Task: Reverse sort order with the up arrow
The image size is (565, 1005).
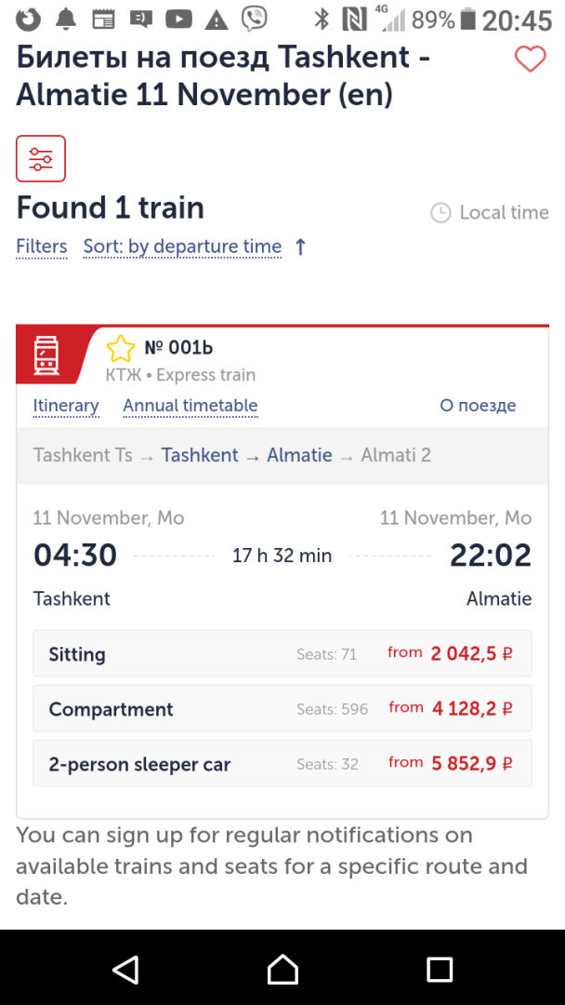Action: point(300,247)
